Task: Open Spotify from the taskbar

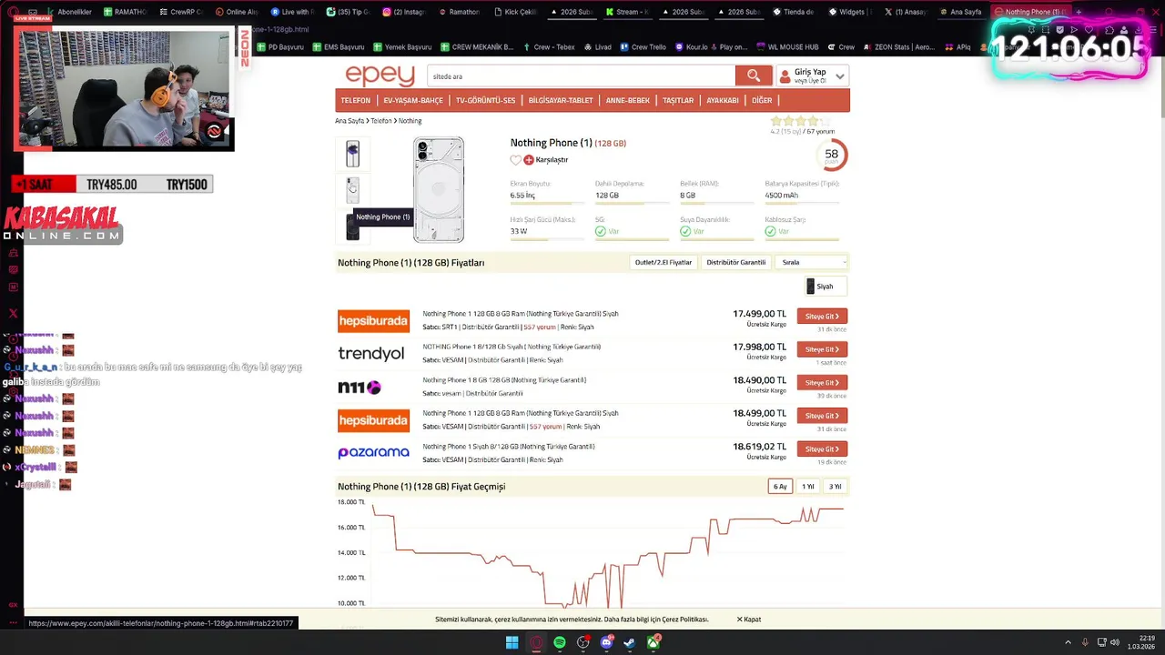Action: click(x=560, y=643)
